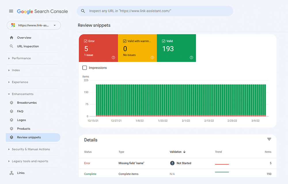Click the Links sitemap icon
Viewport: 288px width, 184px height.
pos(12,173)
